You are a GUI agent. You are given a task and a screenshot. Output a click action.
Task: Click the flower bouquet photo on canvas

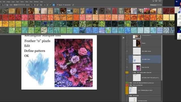click(74, 63)
